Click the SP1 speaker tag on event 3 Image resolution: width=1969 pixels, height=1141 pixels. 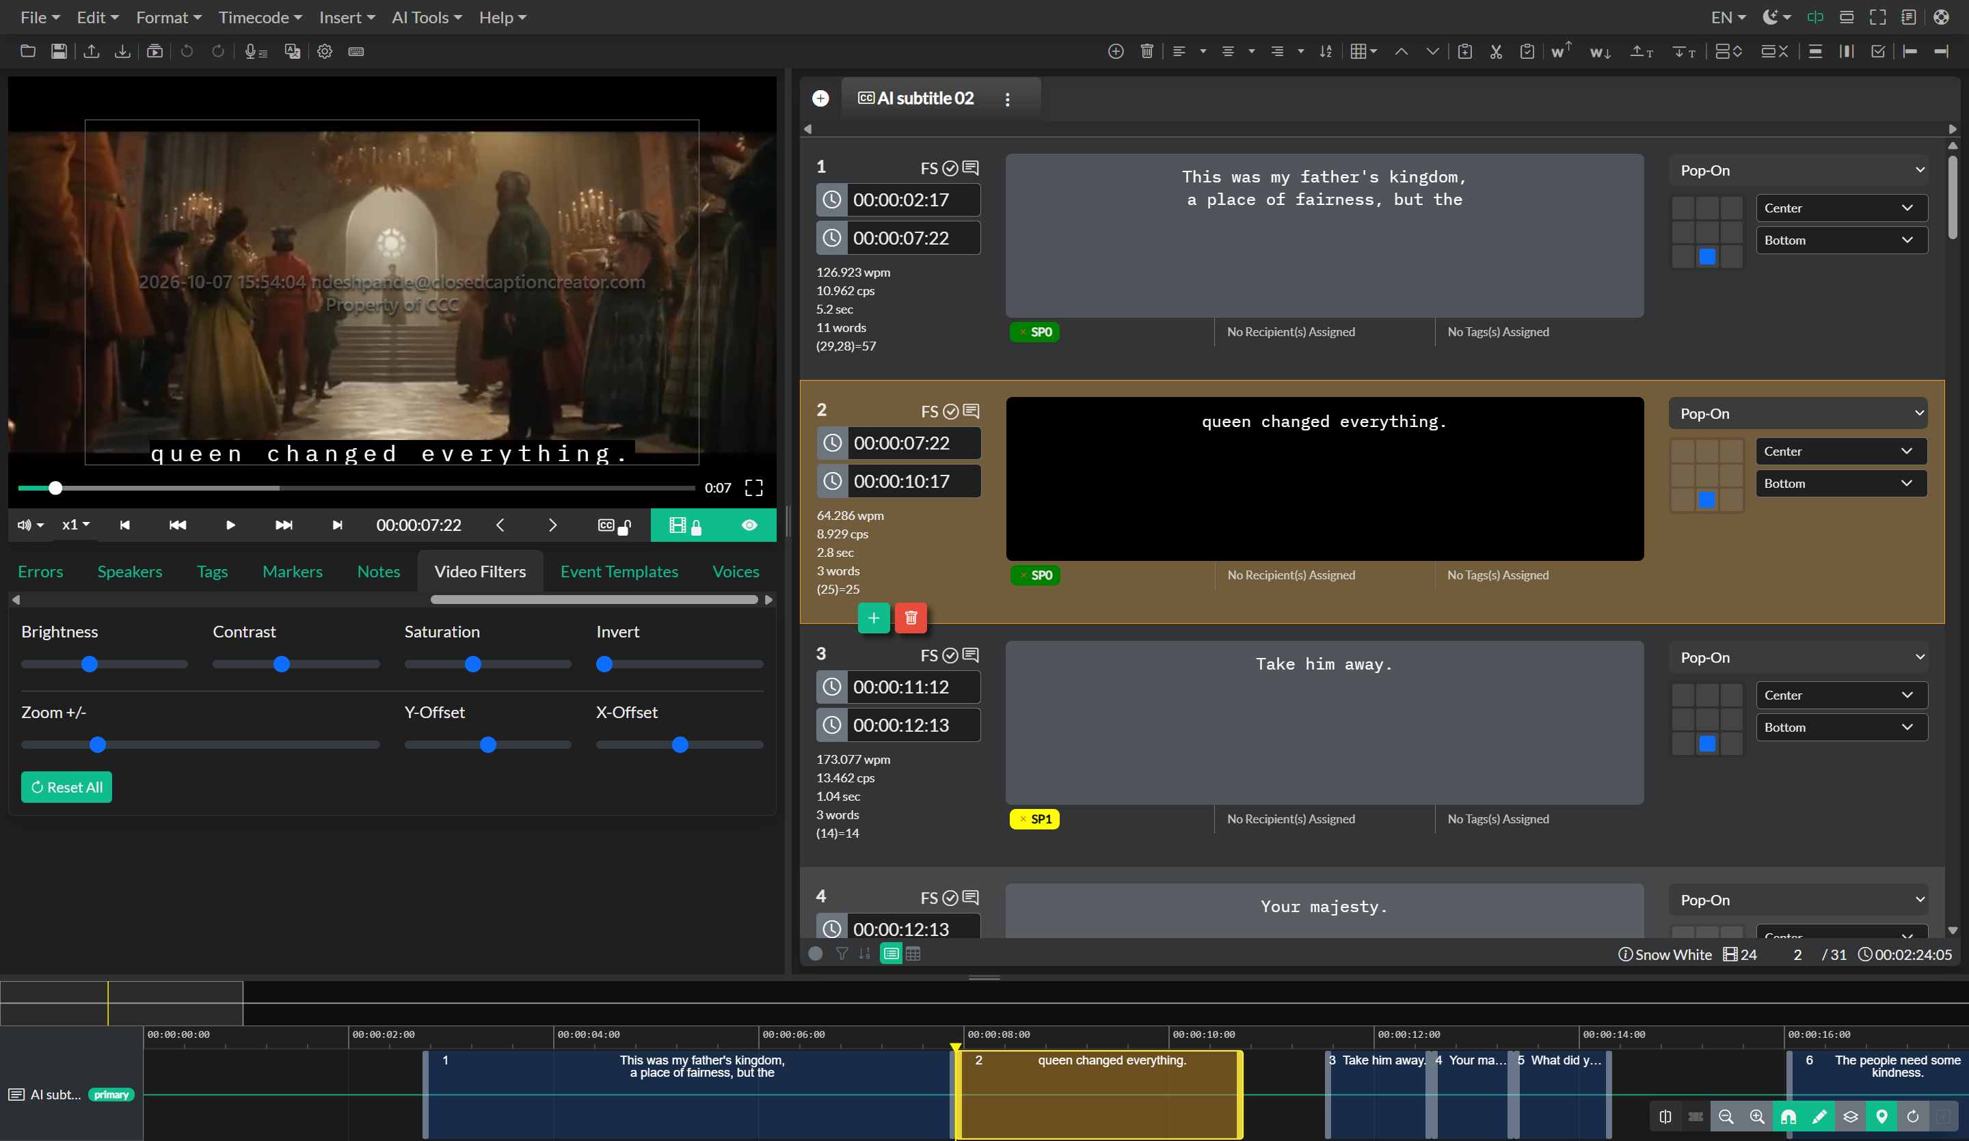tap(1034, 819)
